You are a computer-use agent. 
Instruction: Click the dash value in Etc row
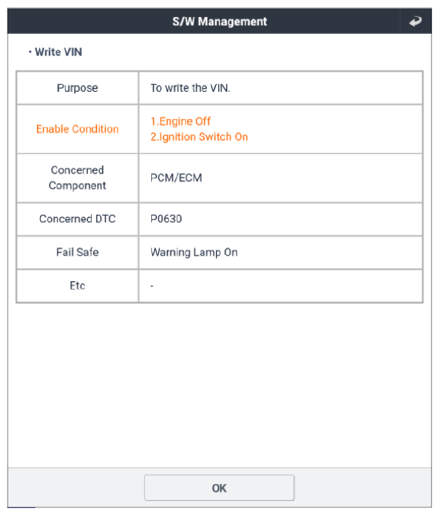(x=152, y=286)
